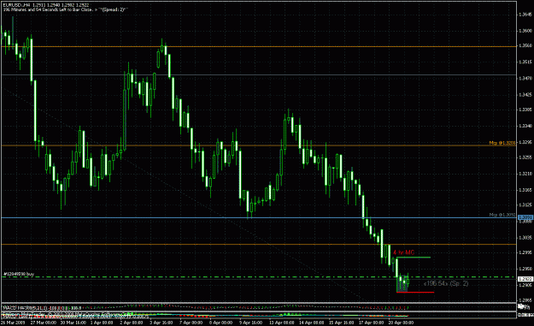Select the gray Mcp @1.3092 label
Screen dimensions: 534x326
click(x=502, y=215)
